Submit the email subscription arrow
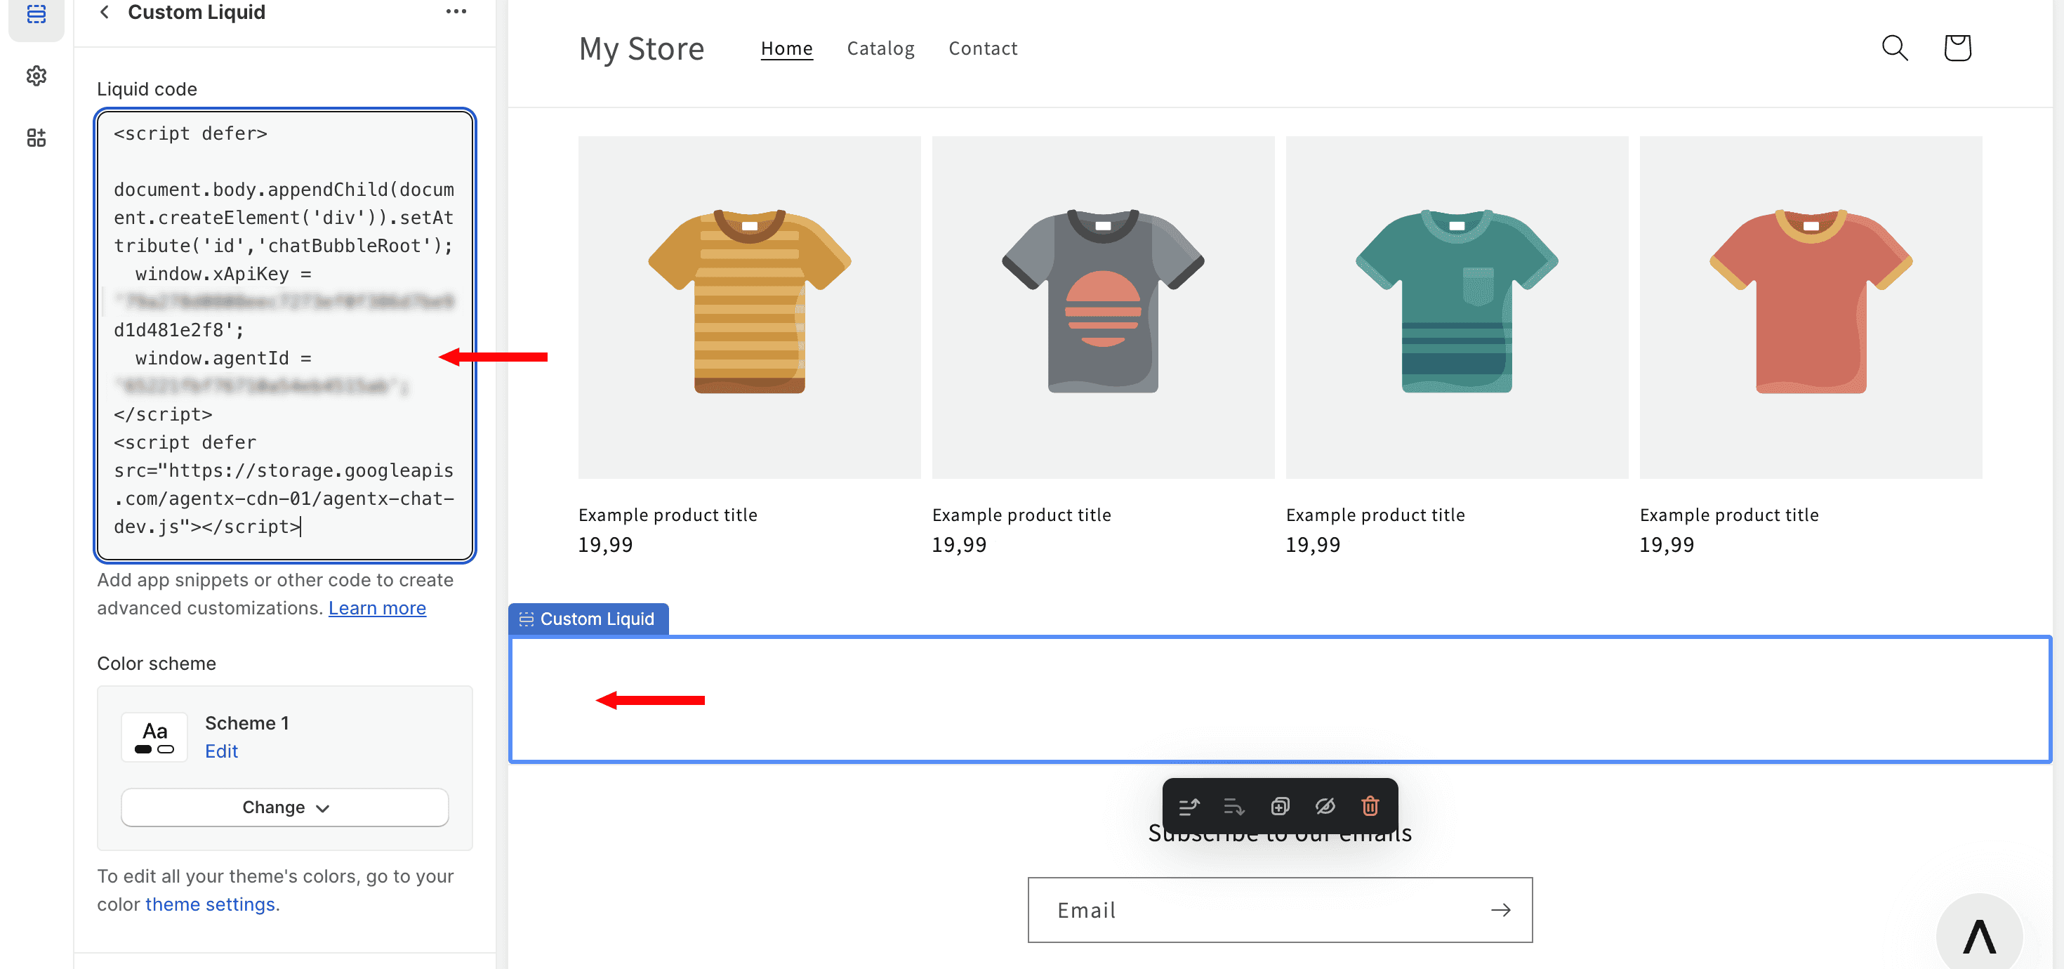The width and height of the screenshot is (2064, 969). point(1501,910)
